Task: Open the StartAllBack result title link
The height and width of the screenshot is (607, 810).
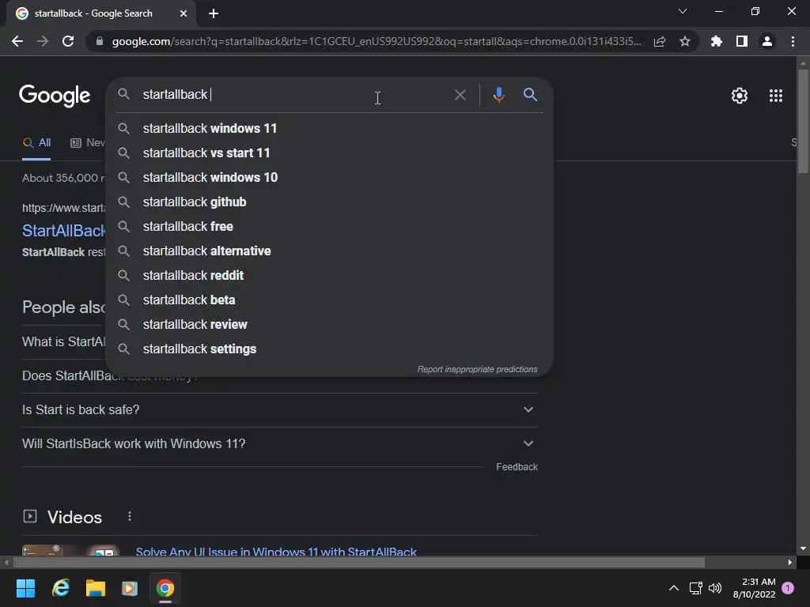Action: point(63,231)
